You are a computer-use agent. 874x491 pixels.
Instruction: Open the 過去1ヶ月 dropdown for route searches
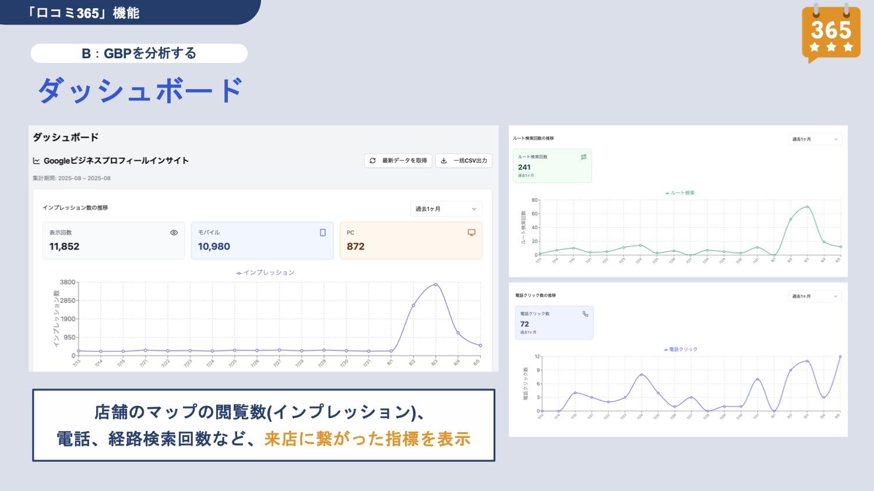tap(815, 139)
